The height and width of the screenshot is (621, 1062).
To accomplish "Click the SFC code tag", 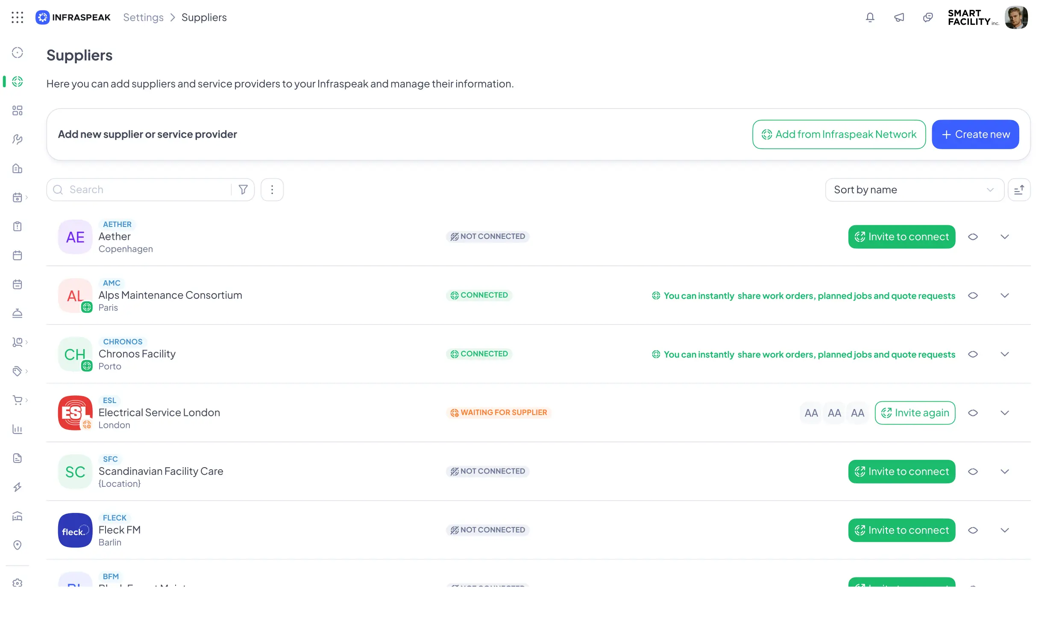I will pyautogui.click(x=110, y=459).
